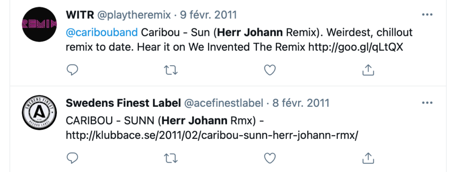Viewport: 454px width, 172px height.
Task: Open the Swedens Finest Label profile name
Action: pos(124,103)
